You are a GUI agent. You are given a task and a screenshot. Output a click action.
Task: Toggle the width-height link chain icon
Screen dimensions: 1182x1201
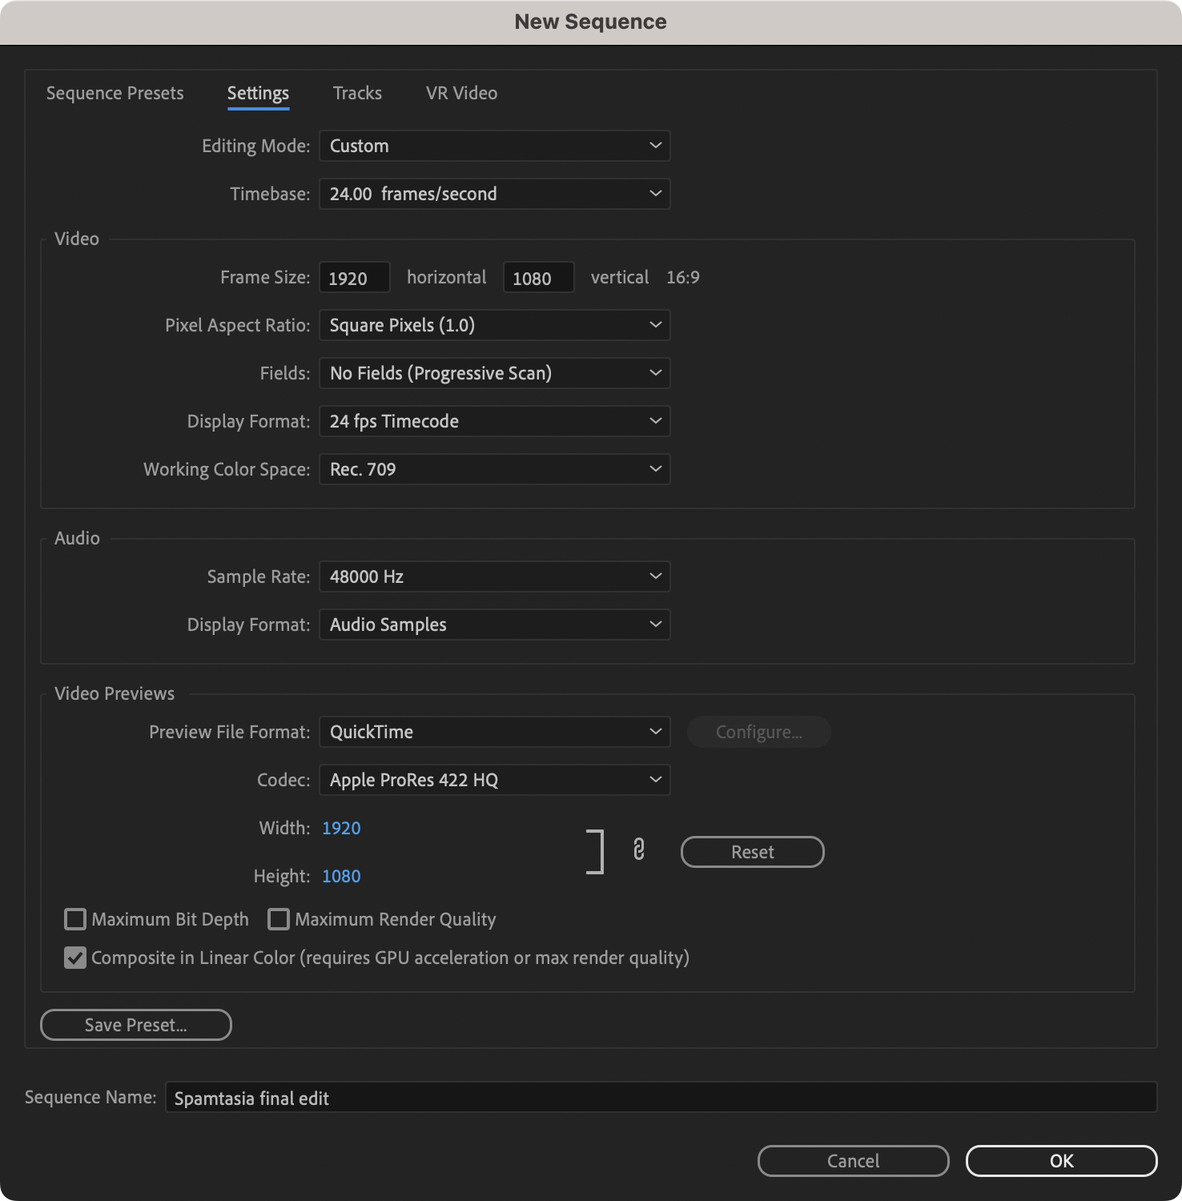(638, 850)
